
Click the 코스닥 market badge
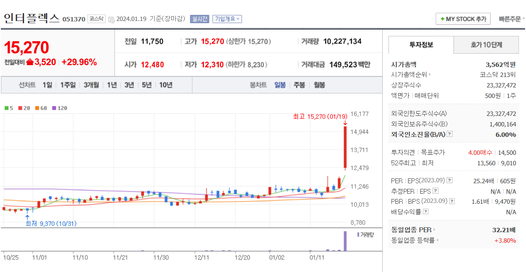pos(96,19)
